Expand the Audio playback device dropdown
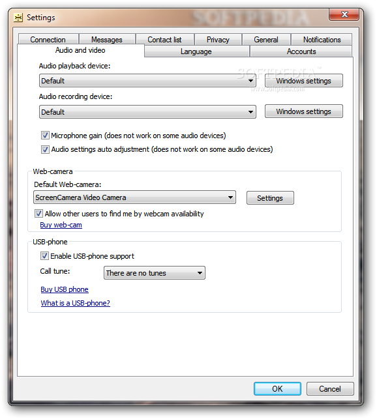This screenshot has width=377, height=419. click(147, 81)
